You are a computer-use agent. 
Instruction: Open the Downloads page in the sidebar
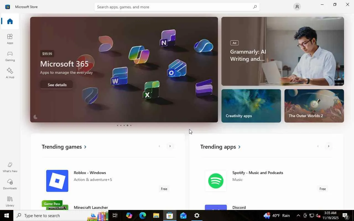point(10,184)
